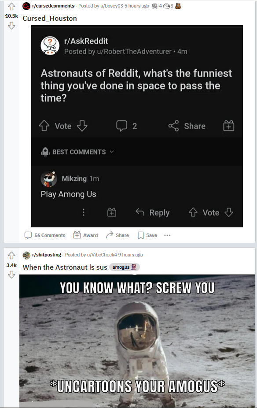Click the r/cursedcomments subreddit avatar icon
Viewport: 257px width, 408px height.
pyautogui.click(x=26, y=6)
